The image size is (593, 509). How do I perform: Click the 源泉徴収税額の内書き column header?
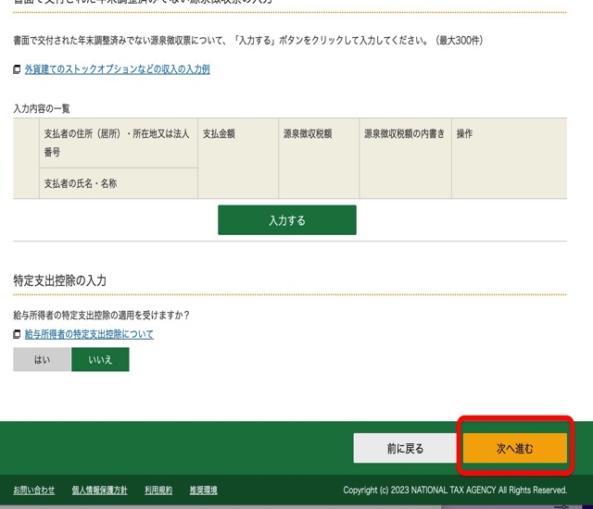pyautogui.click(x=403, y=134)
